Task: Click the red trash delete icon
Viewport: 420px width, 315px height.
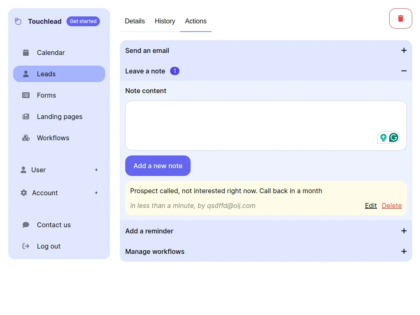Action: pyautogui.click(x=400, y=18)
